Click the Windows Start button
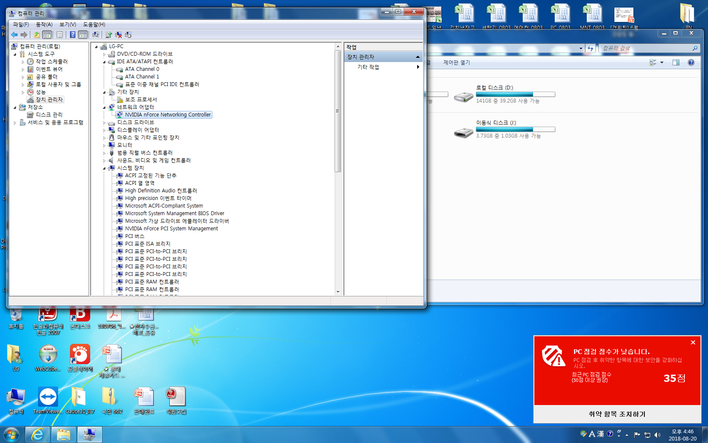Image resolution: width=708 pixels, height=443 pixels. (11, 435)
